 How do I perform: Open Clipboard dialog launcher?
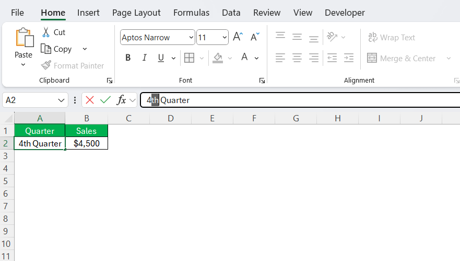click(x=110, y=81)
